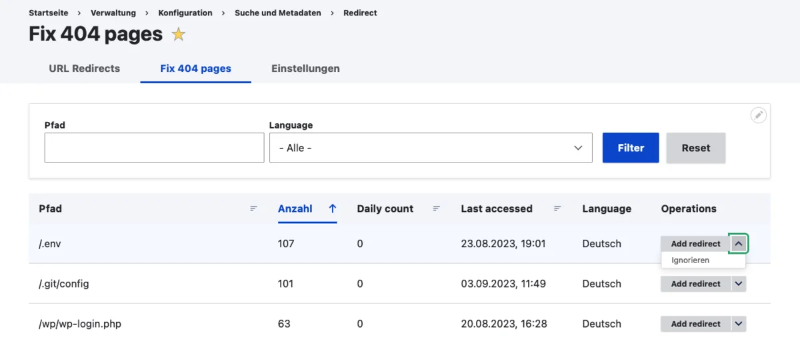The image size is (800, 343).
Task: Switch to the URL Redirects tab
Action: pyautogui.click(x=85, y=68)
